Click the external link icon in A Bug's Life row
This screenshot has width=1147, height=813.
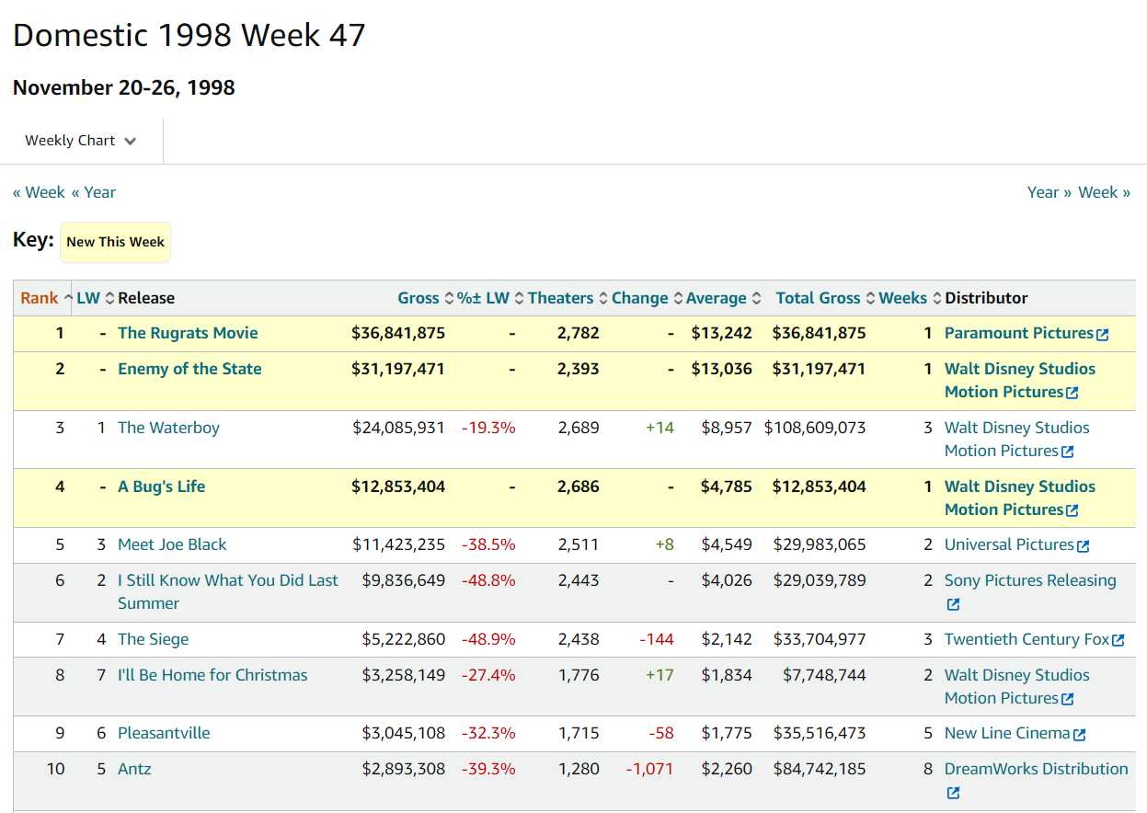(1072, 511)
